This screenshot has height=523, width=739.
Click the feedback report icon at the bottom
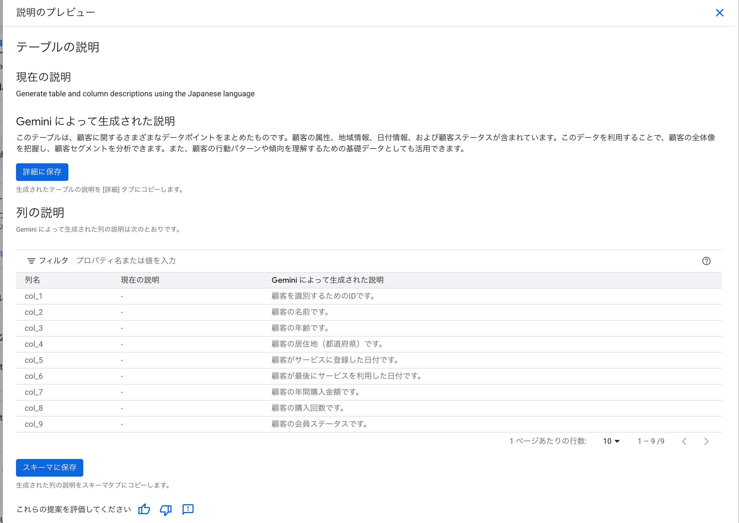(188, 509)
